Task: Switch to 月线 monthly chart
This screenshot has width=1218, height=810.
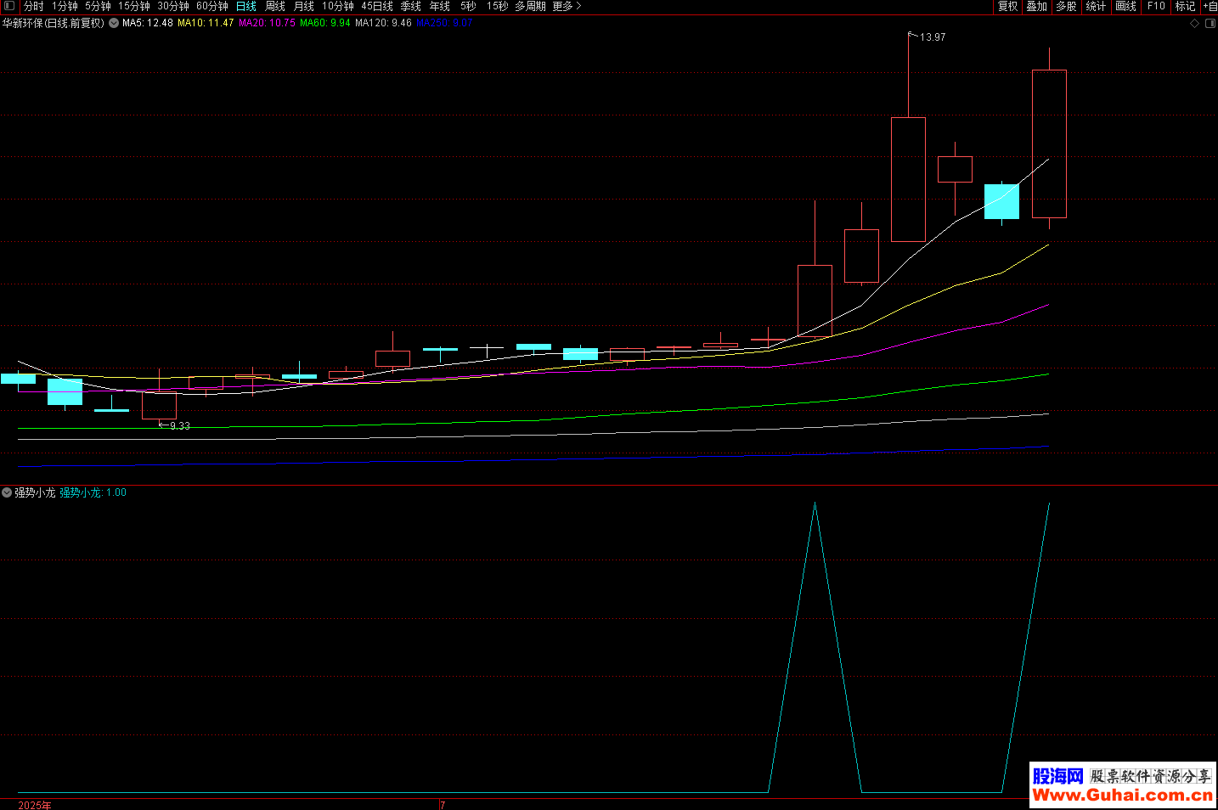Action: pos(304,6)
